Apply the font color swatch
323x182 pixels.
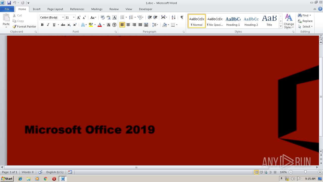click(99, 25)
